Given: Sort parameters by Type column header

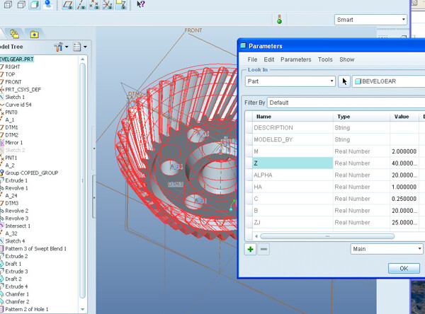Looking at the screenshot, I should [361, 117].
